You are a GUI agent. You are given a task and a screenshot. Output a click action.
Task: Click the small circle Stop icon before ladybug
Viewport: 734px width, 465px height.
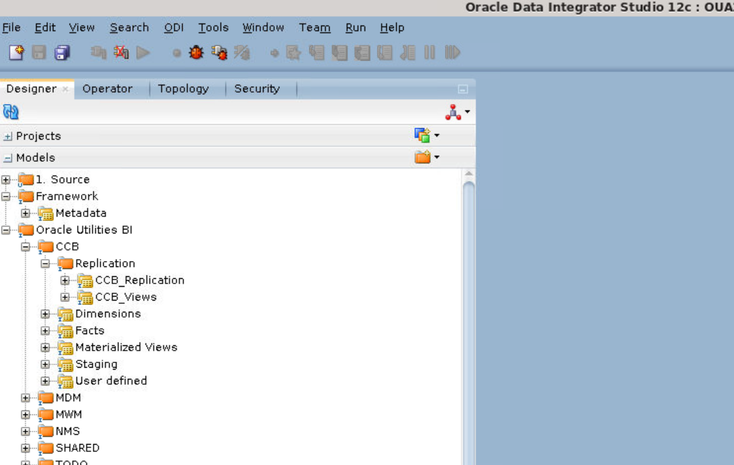point(176,53)
